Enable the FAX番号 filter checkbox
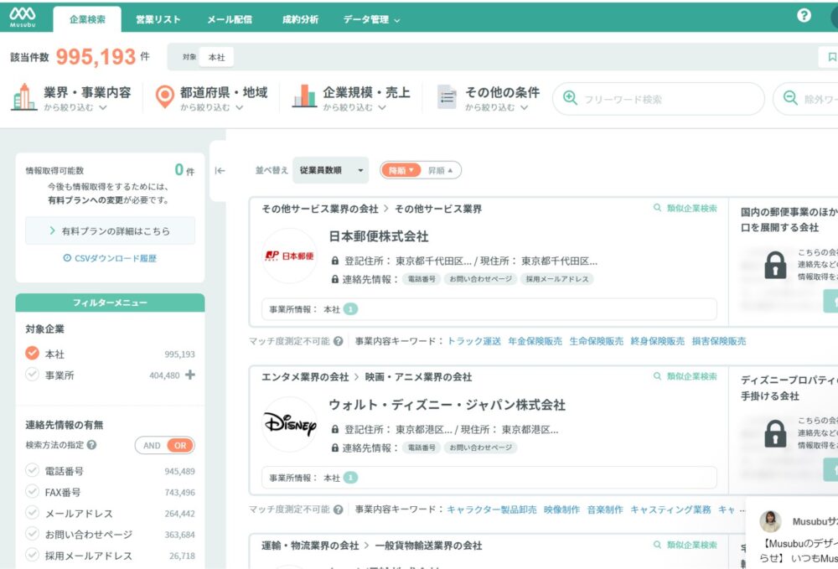 point(32,492)
